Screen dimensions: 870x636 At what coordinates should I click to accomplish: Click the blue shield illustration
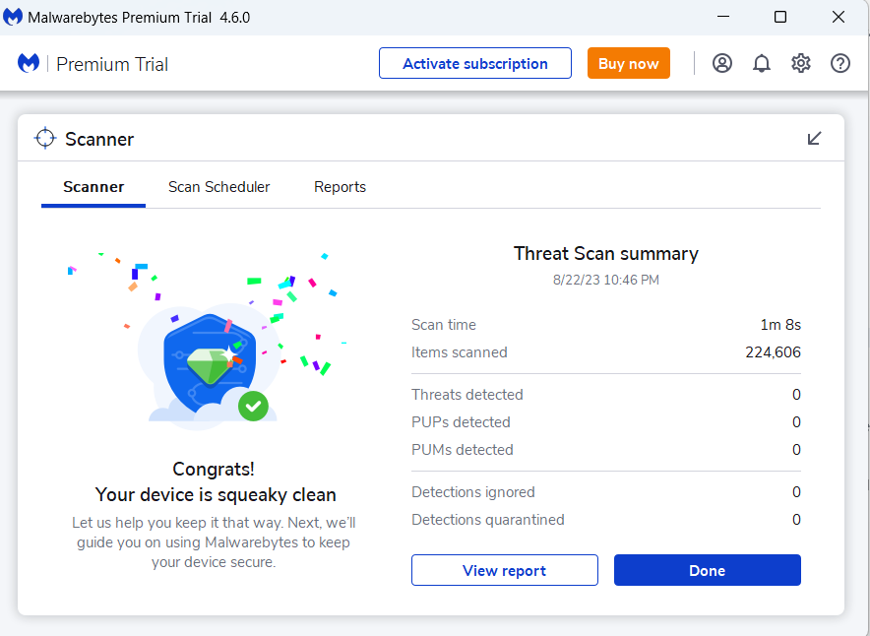pyautogui.click(x=209, y=359)
